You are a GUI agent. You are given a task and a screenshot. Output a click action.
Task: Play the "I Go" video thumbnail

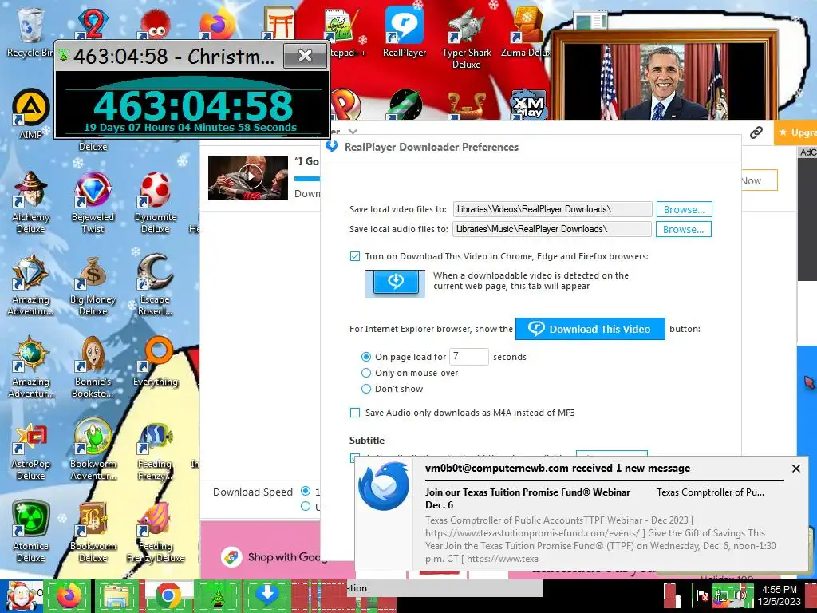point(248,178)
